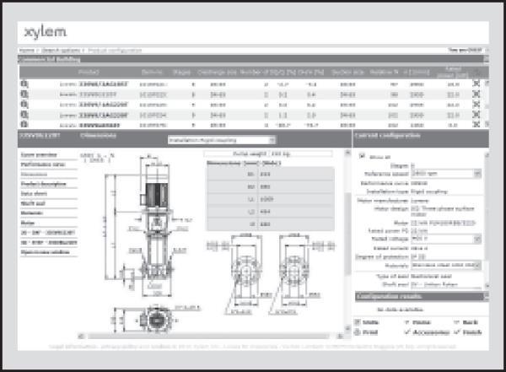
Task: Click the Save icon button
Action: point(358,322)
